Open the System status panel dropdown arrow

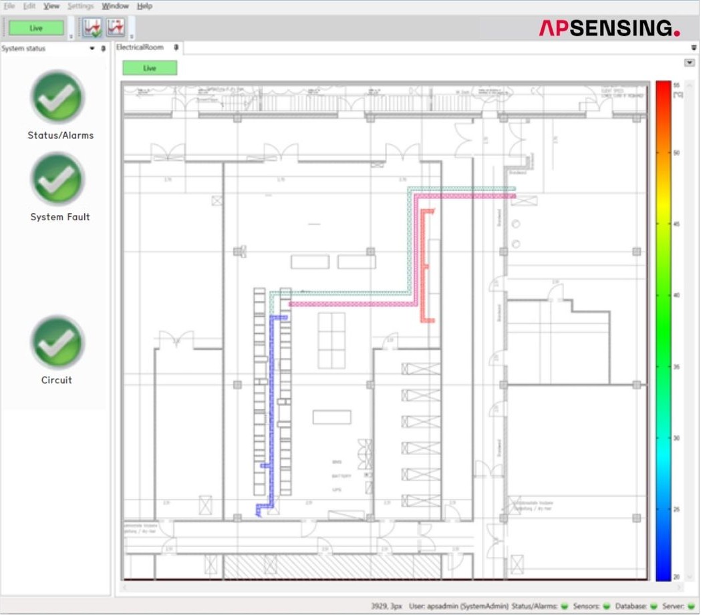tap(92, 49)
